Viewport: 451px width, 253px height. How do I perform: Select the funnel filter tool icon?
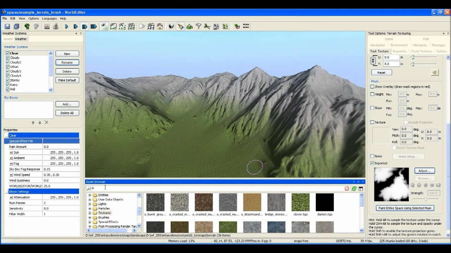[198, 26]
